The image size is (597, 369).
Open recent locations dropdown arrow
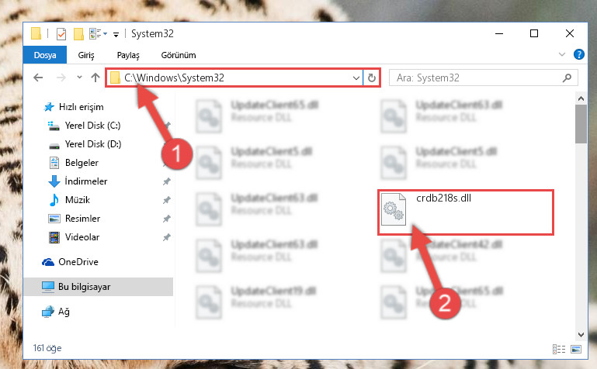point(79,78)
